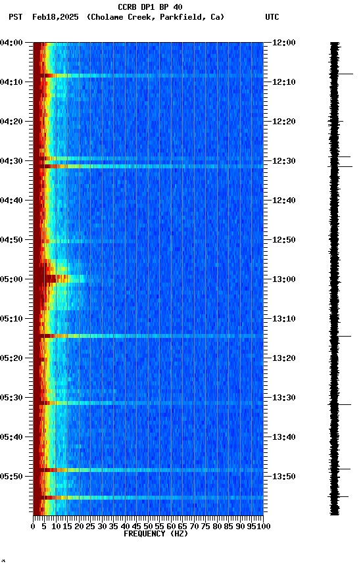Click the 05:40 PST time label
The width and height of the screenshot is (363, 568).
coord(11,437)
